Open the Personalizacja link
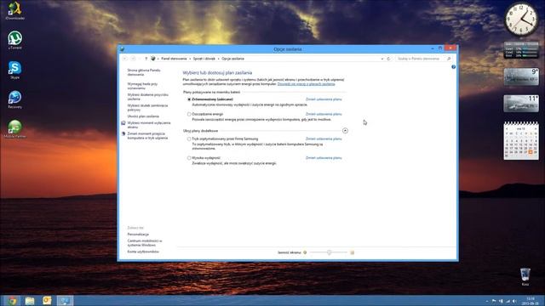Image resolution: width=545 pixels, height=306 pixels. tap(138, 235)
